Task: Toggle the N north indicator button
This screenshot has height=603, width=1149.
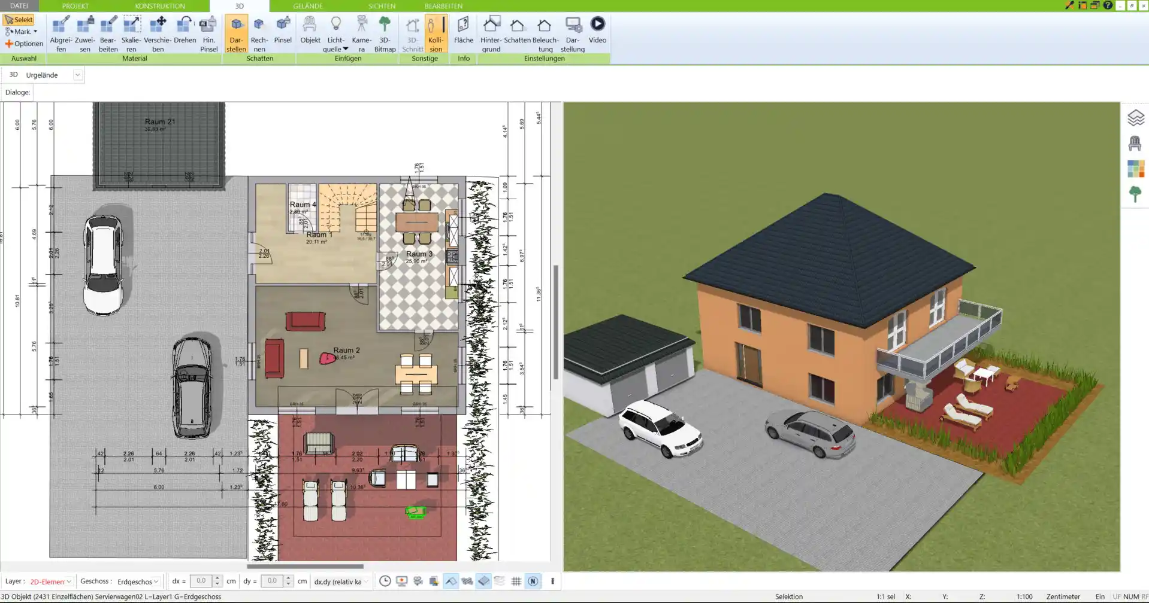Action: [x=533, y=581]
